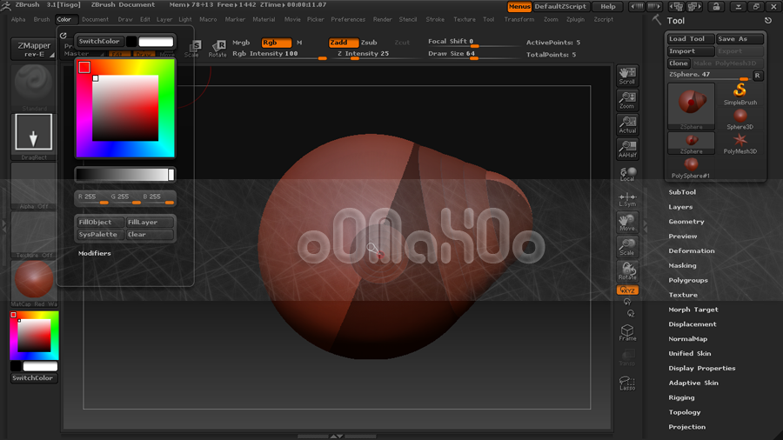The width and height of the screenshot is (783, 440).
Task: Click the AAHalf icon
Action: 627,150
